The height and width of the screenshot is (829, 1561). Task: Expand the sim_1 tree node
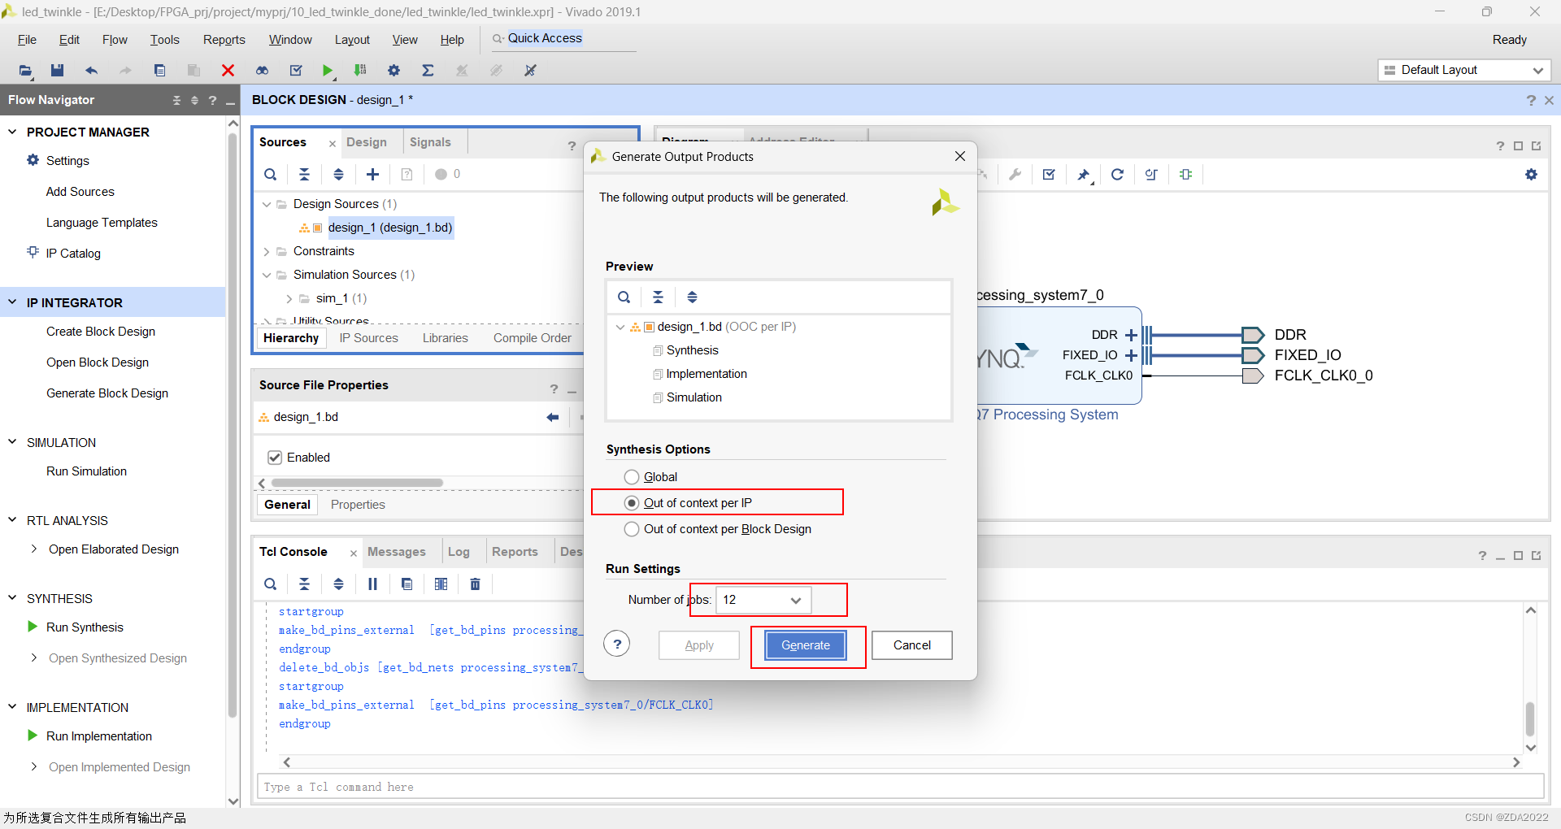(289, 298)
